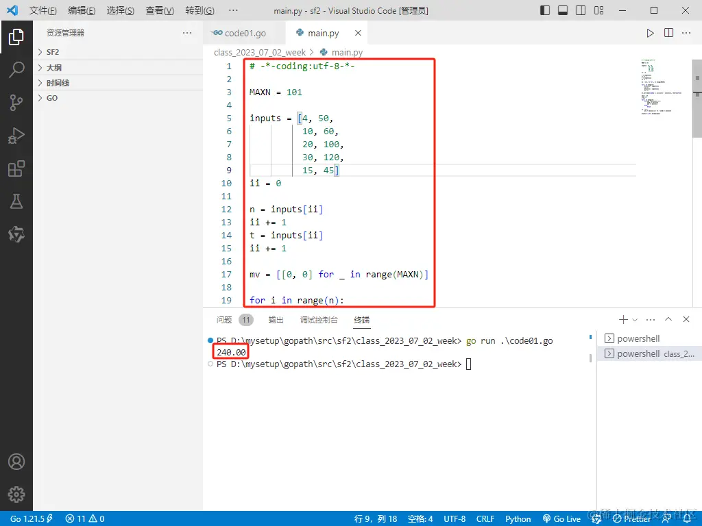Expand the 时间线 timeline section
Viewport: 702px width, 526px height.
click(x=118, y=83)
